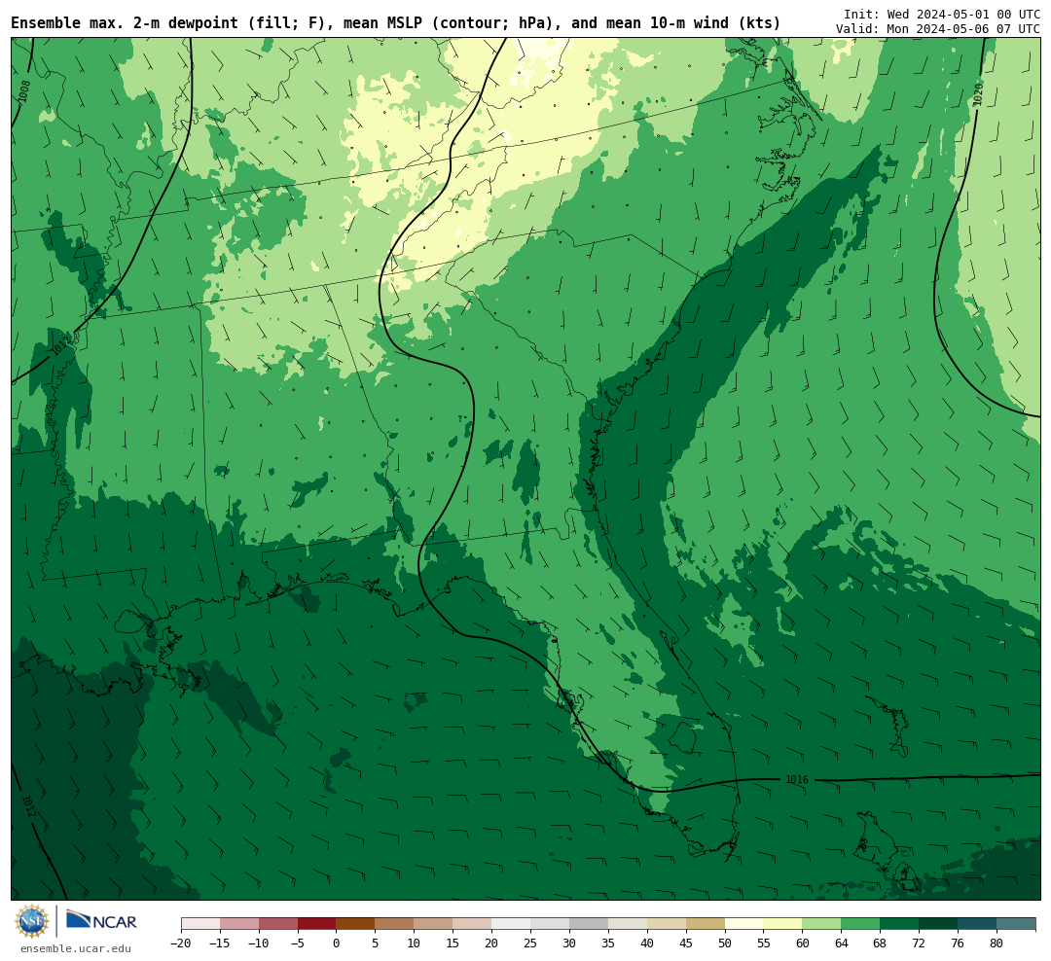Click the NCAR logo
The image size is (1051, 961).
101,921
